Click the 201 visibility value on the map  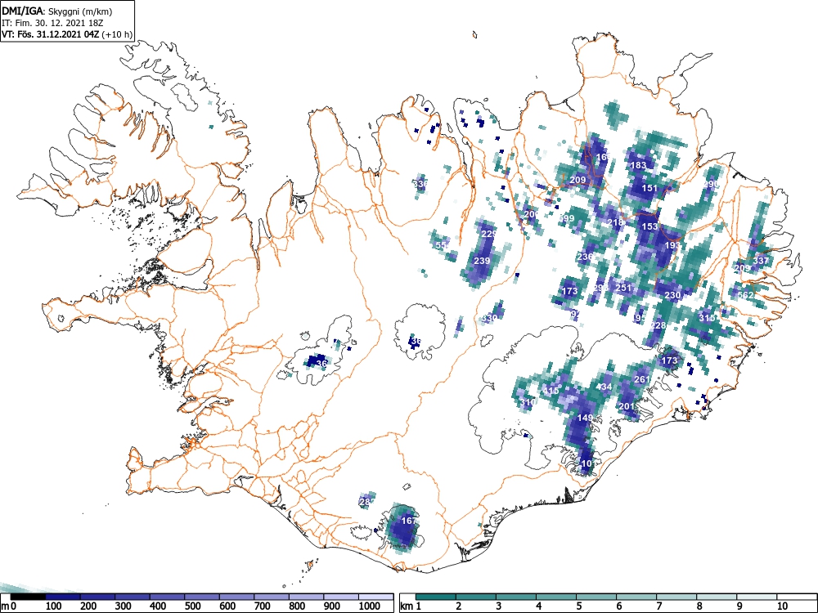(627, 406)
